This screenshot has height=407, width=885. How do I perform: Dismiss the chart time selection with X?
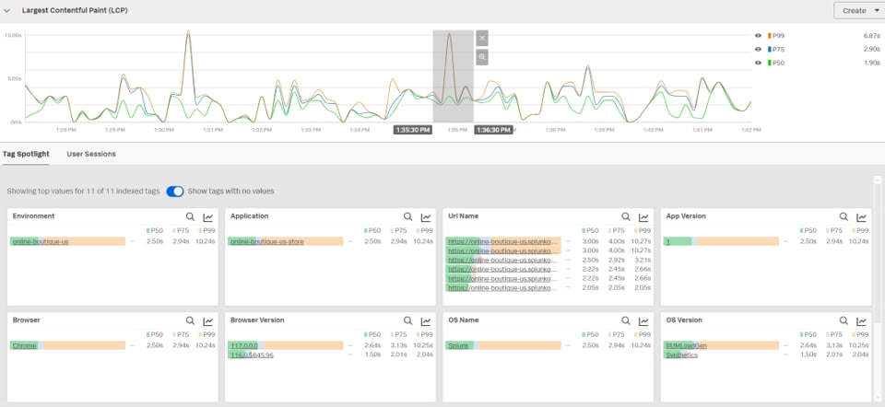[x=482, y=38]
